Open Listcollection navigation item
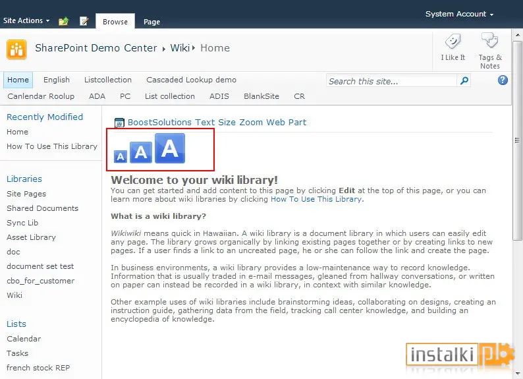Image resolution: width=523 pixels, height=379 pixels. coord(108,80)
